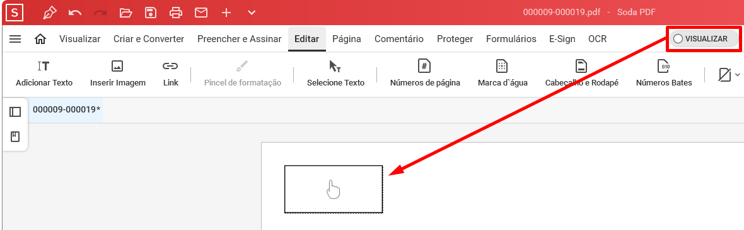The width and height of the screenshot is (744, 230).
Task: Open Números Bates tool
Action: click(664, 74)
